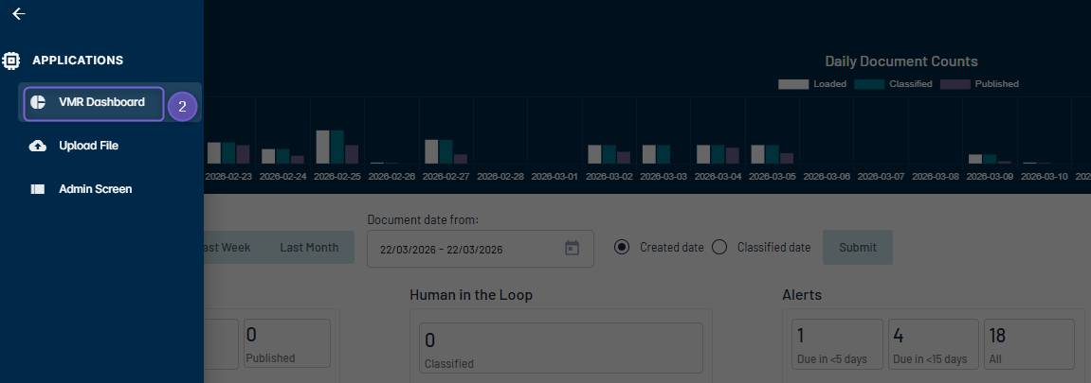Open the Human in the Loop Classified card
The image size is (1091, 383).
pos(561,348)
